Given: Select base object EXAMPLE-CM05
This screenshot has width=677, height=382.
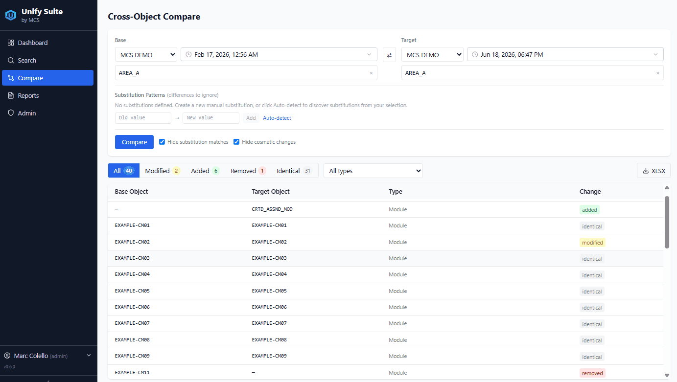Looking at the screenshot, I should (132, 291).
